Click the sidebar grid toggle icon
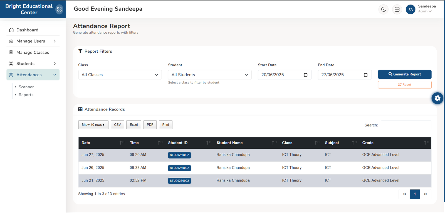 [59, 9]
